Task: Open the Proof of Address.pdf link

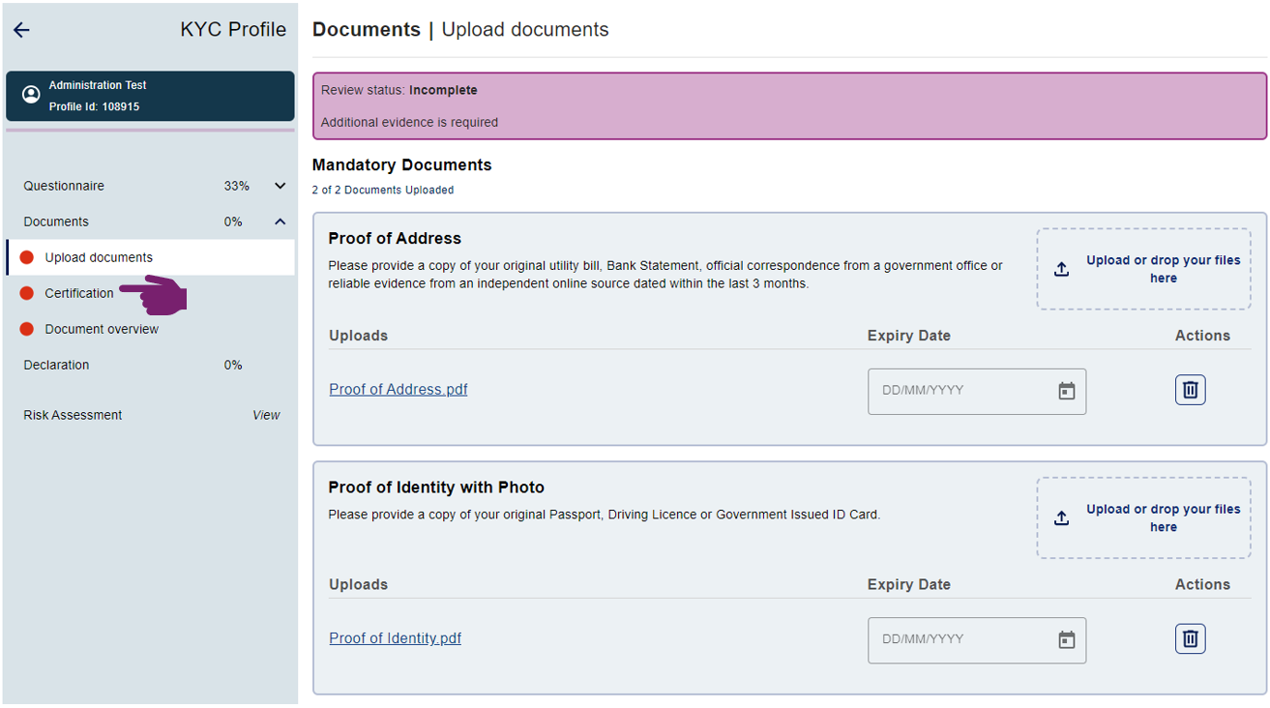Action: point(398,389)
